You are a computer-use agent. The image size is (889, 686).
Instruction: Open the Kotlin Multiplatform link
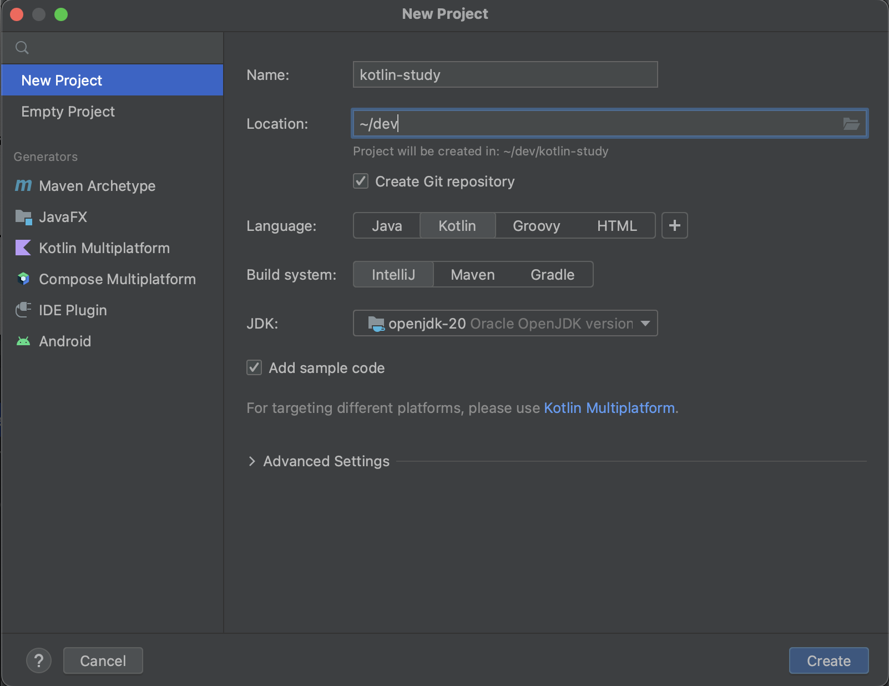pyautogui.click(x=609, y=408)
